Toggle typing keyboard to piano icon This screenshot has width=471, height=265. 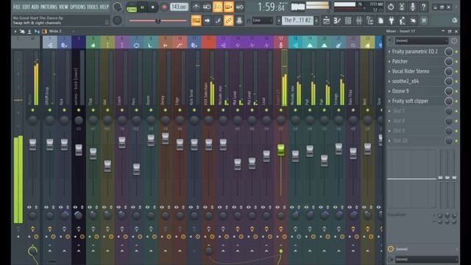click(x=196, y=21)
